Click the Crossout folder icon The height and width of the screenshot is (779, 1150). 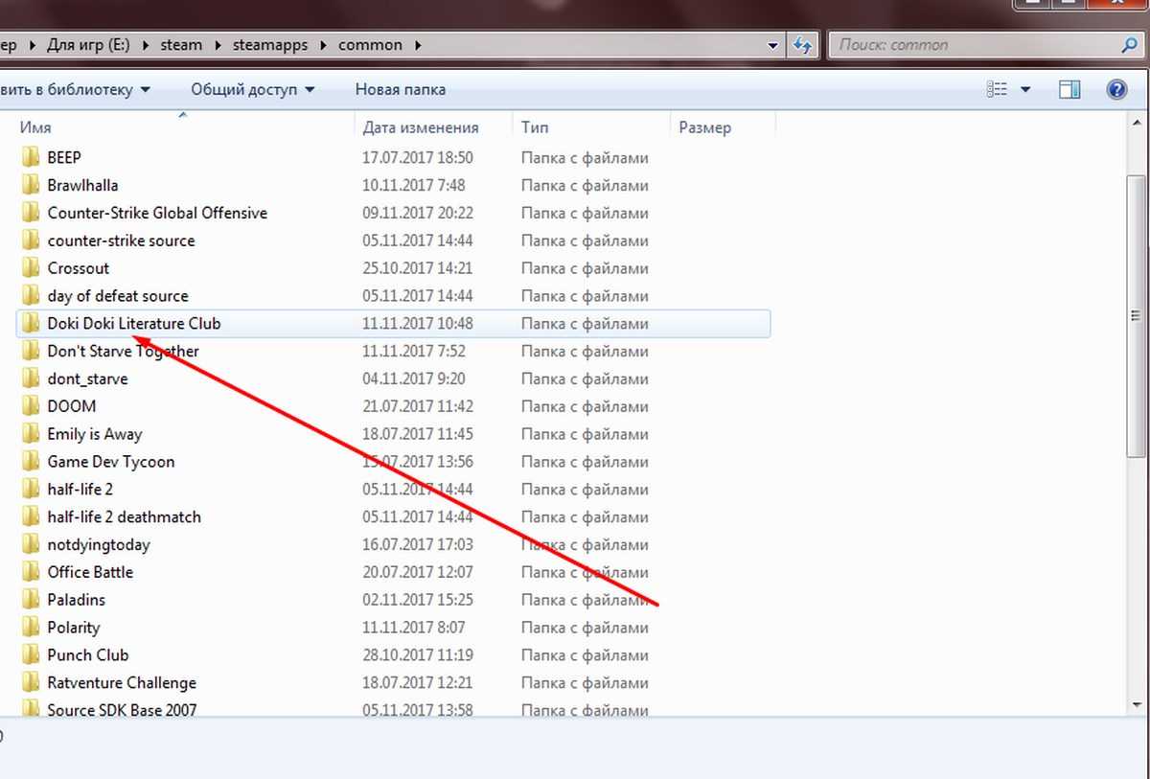[x=31, y=268]
